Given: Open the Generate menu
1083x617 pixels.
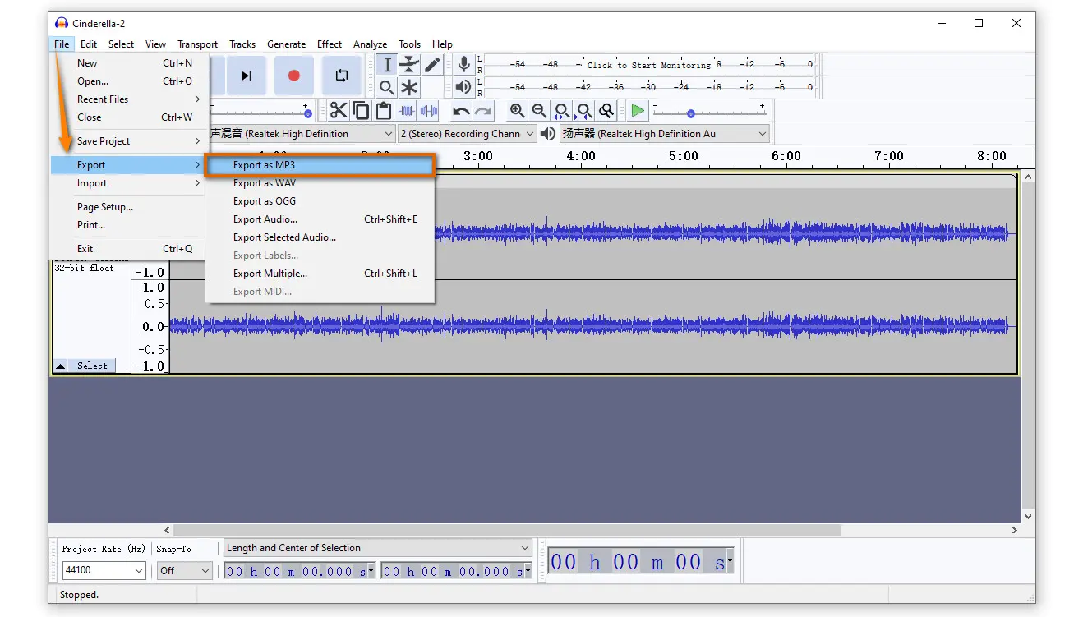Looking at the screenshot, I should (x=286, y=44).
